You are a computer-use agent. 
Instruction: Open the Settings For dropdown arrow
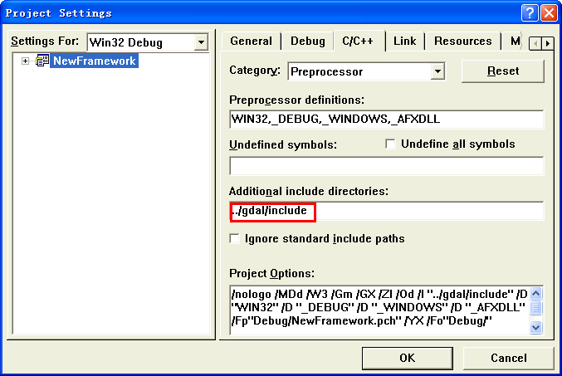tap(201, 42)
